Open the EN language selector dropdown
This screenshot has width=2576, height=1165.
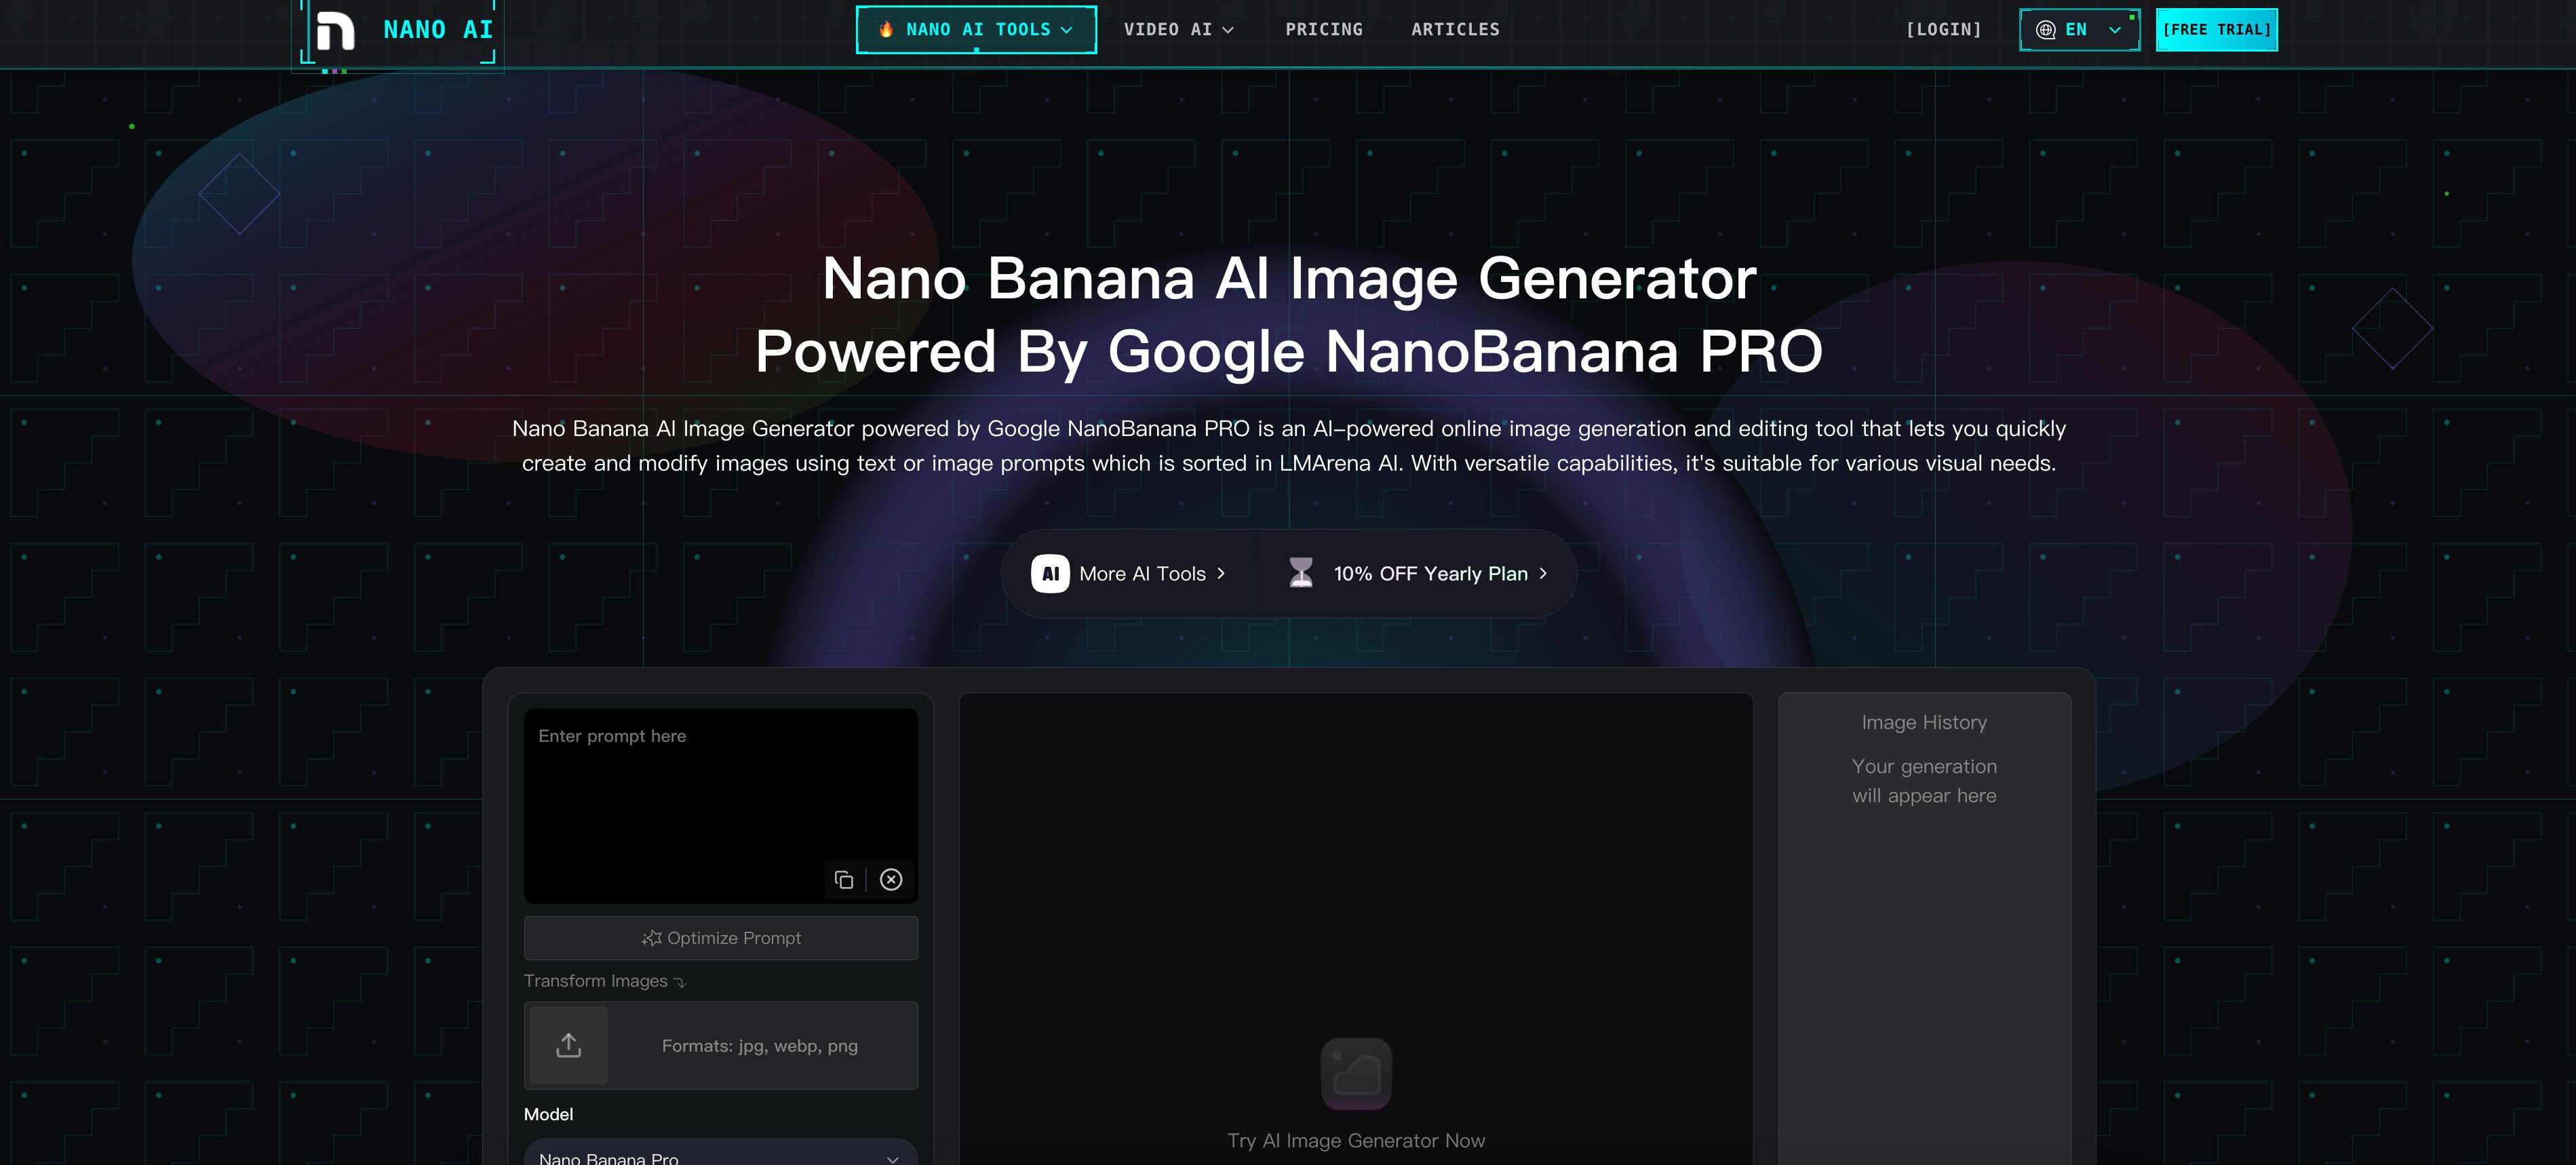2079,30
